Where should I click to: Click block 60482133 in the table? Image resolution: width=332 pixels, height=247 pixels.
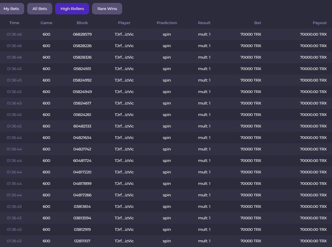tap(82, 126)
